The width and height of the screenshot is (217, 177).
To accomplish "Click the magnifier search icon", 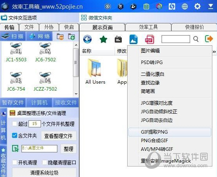I will pyautogui.click(x=196, y=39).
